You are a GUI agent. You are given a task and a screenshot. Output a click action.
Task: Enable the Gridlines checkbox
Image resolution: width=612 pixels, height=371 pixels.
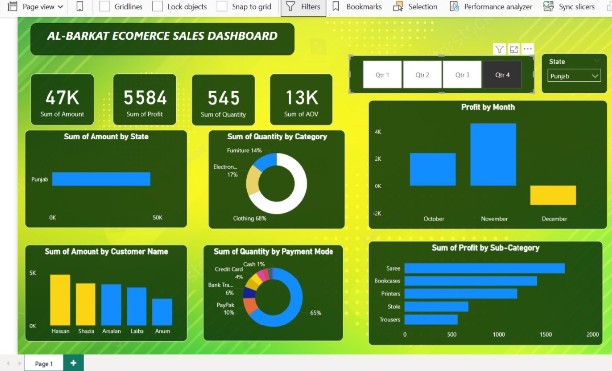pyautogui.click(x=105, y=7)
